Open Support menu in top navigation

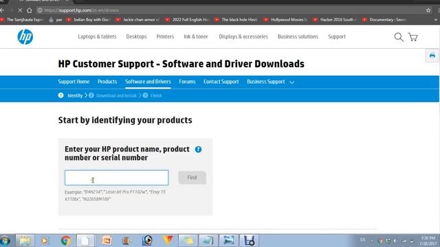[x=337, y=36]
